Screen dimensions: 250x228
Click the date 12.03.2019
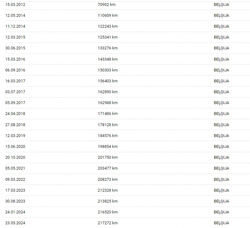[x=15, y=136]
